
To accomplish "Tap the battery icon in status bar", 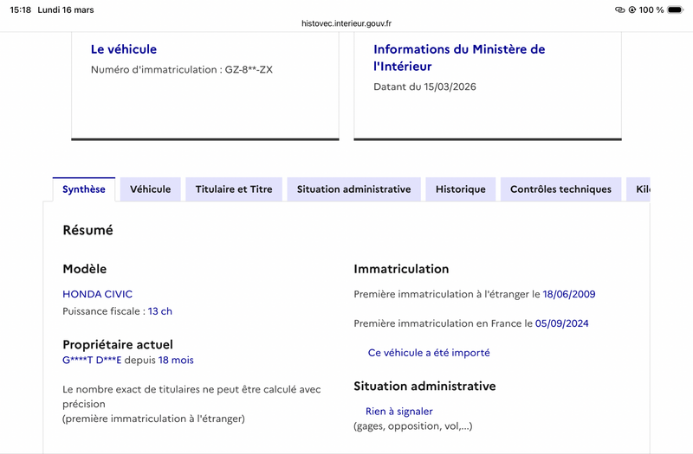I will click(676, 10).
